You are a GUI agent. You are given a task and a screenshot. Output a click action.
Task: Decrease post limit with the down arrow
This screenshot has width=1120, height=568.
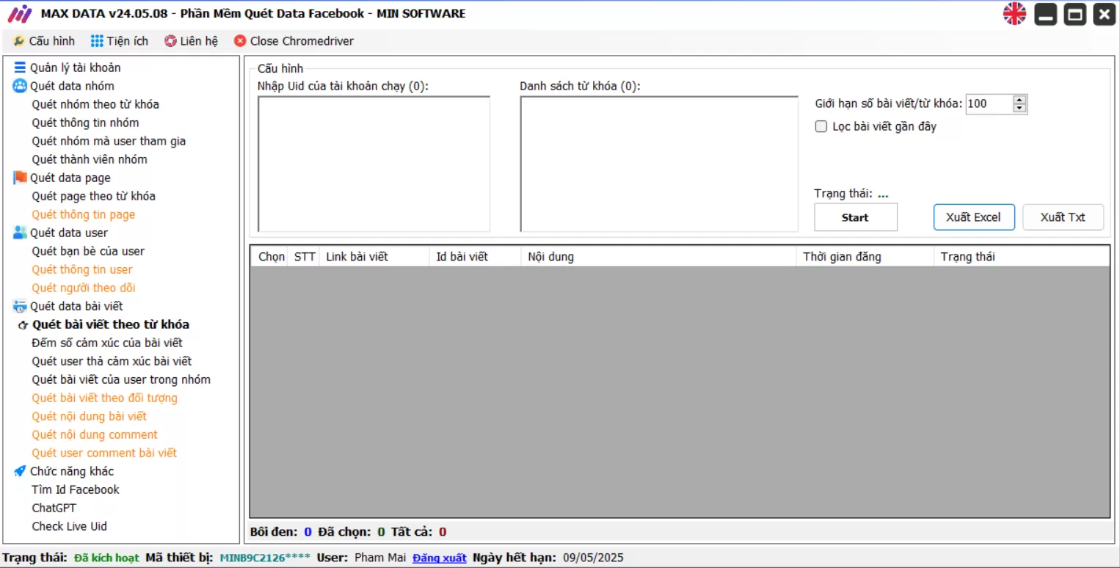coord(1019,109)
